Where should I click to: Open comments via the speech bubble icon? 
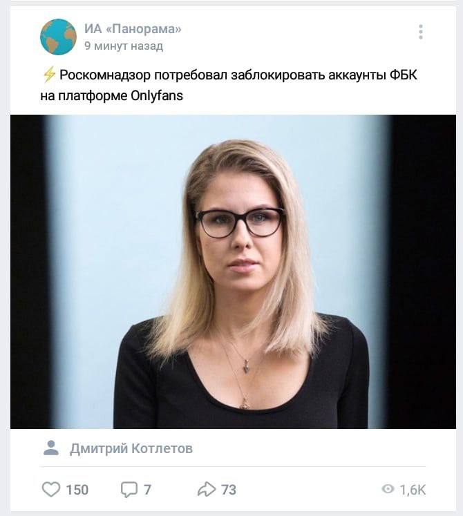(x=129, y=489)
